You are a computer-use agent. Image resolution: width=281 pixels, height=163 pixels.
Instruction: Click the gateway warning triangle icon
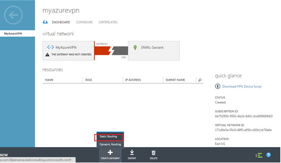pyautogui.click(x=47, y=54)
